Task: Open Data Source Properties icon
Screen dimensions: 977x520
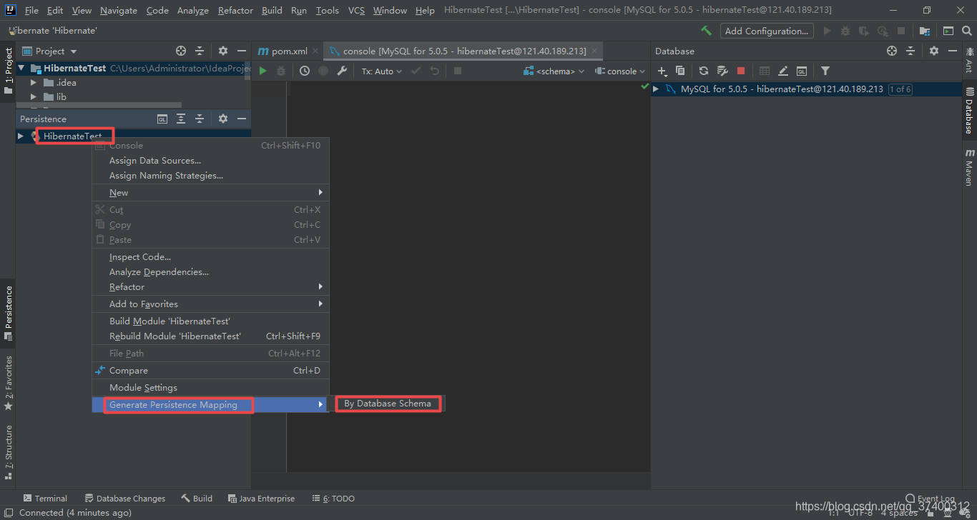Action: [722, 71]
